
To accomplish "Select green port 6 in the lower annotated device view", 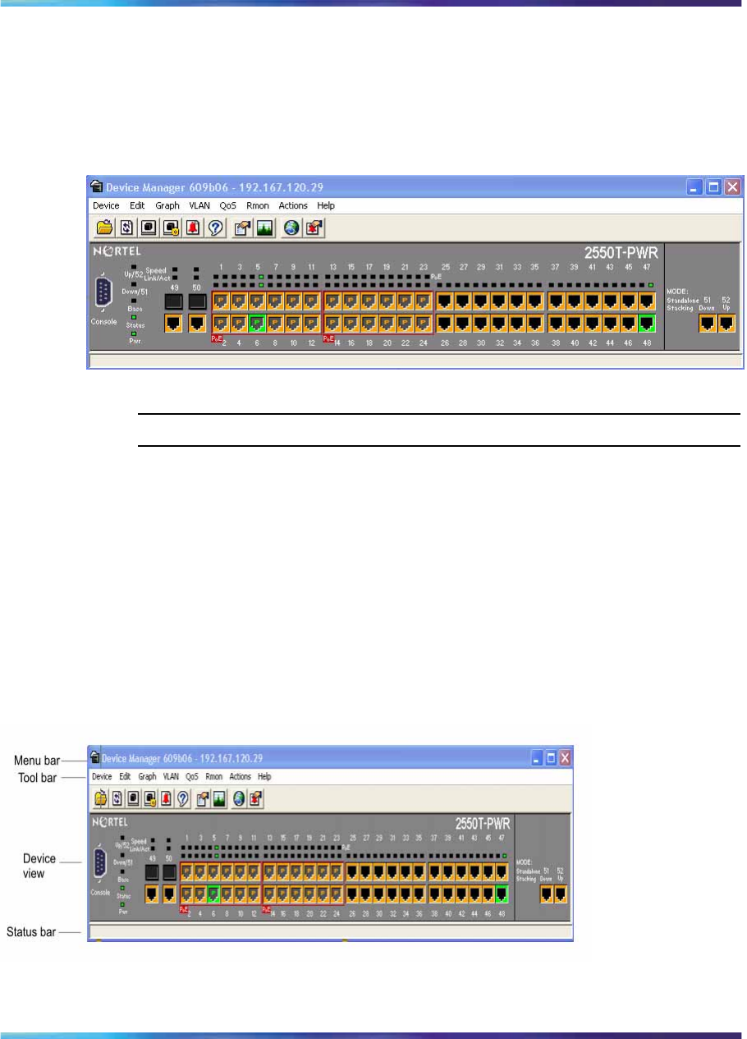I will 214,894.
